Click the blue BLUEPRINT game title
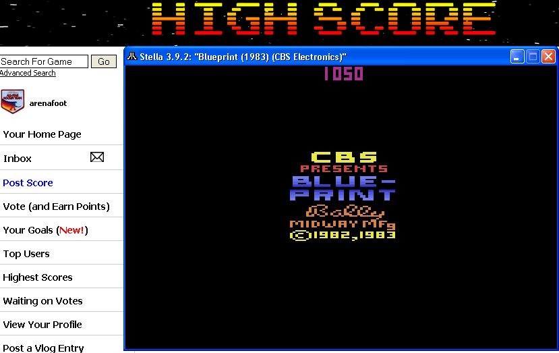The image size is (559, 353). pyautogui.click(x=343, y=188)
